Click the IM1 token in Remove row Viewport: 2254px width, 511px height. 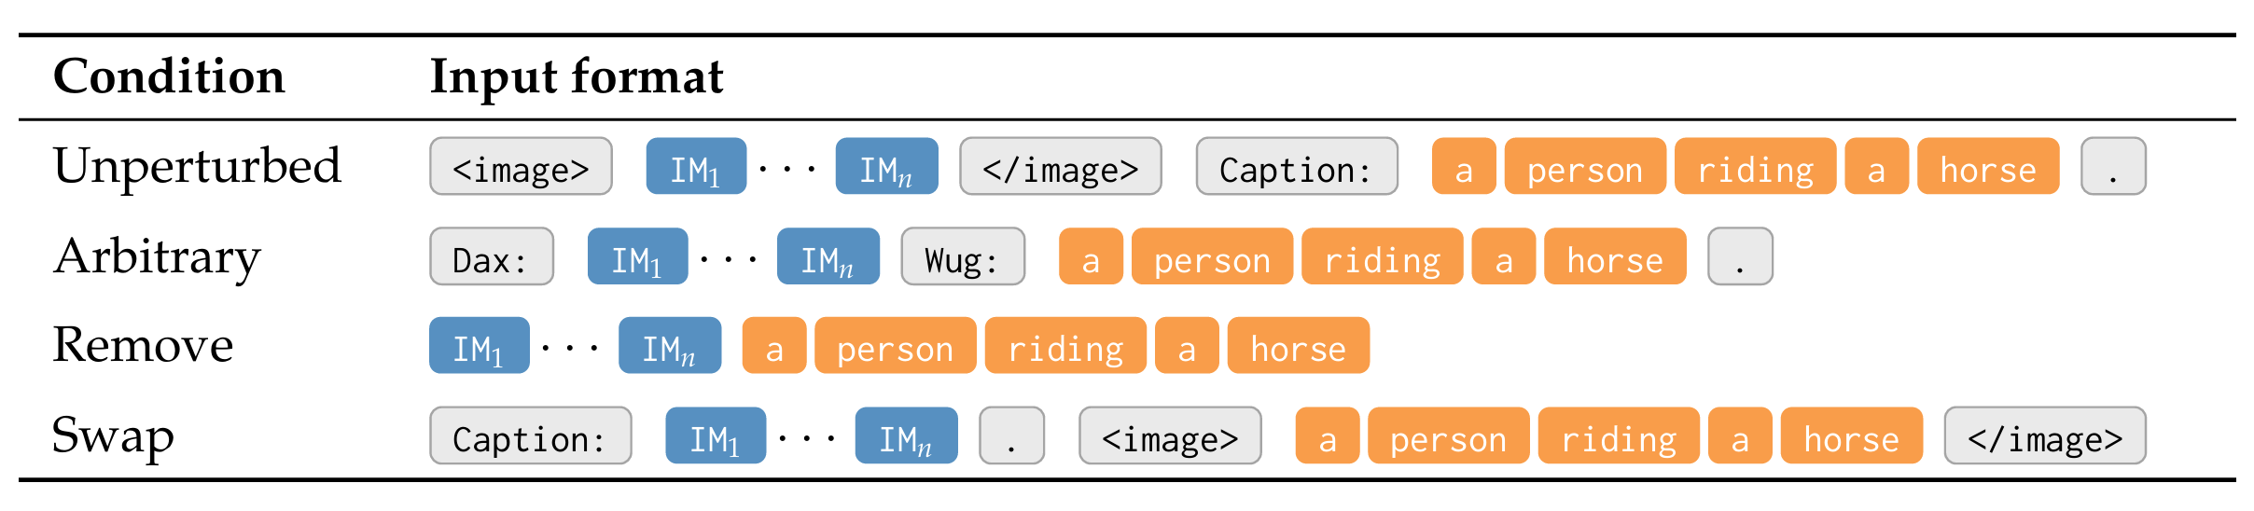pos(479,346)
